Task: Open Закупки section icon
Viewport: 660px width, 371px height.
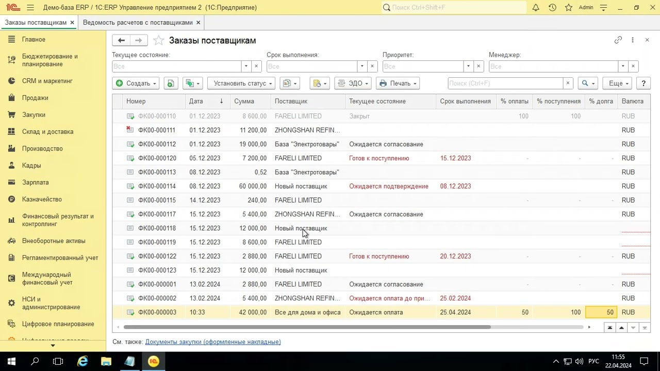Action: coord(11,115)
